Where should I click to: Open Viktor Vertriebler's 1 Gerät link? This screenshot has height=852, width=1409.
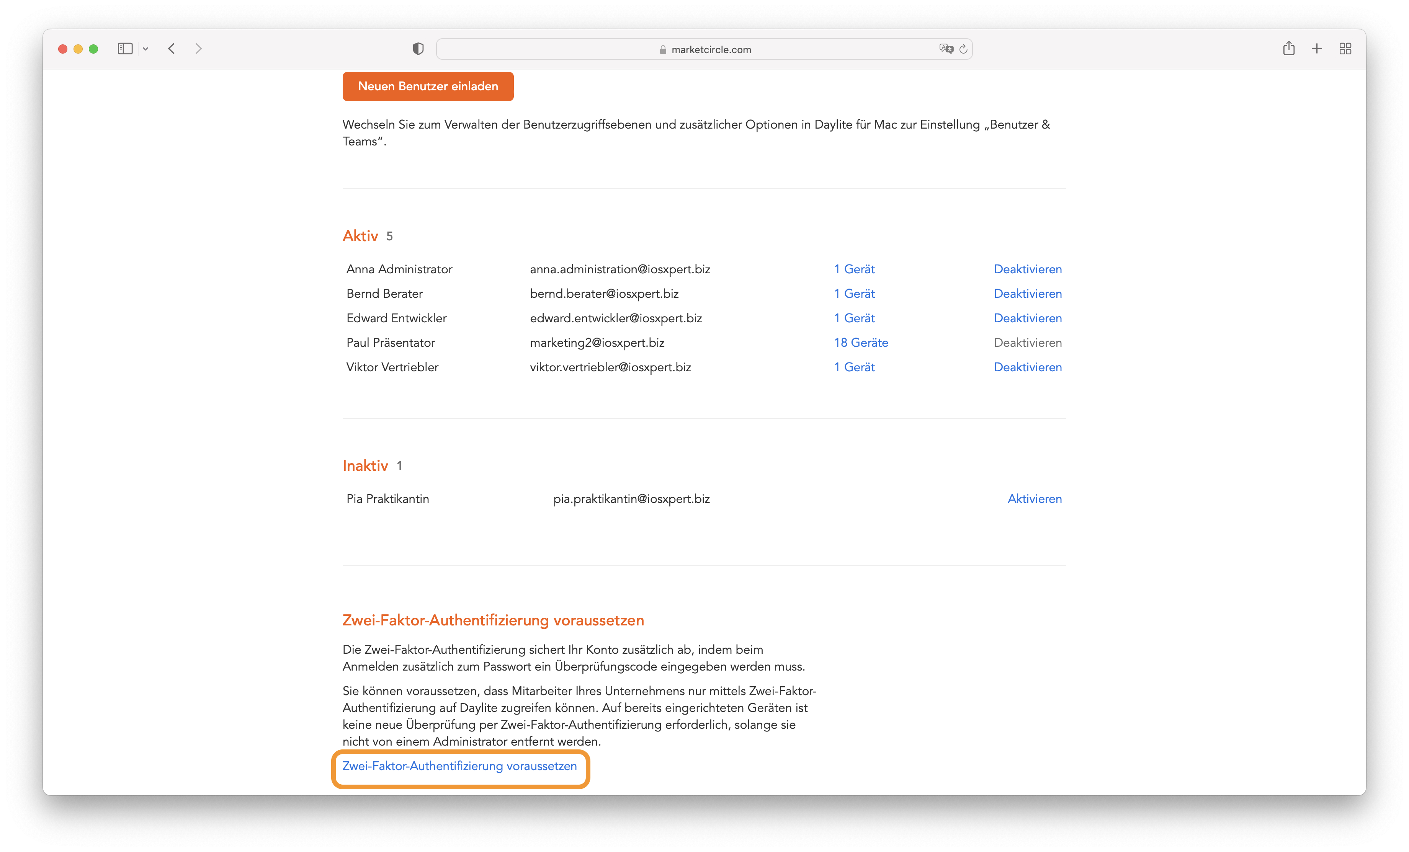[854, 368]
